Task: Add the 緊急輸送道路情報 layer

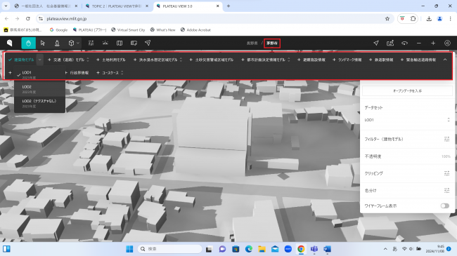Action: (x=418, y=60)
